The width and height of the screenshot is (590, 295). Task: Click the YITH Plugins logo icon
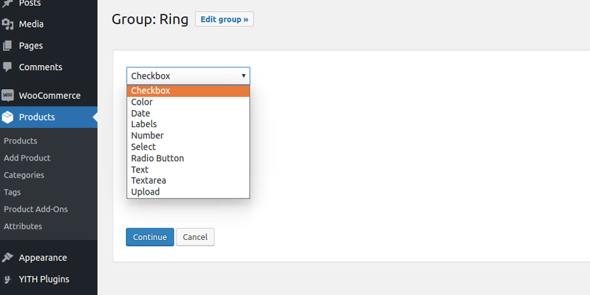click(x=7, y=279)
